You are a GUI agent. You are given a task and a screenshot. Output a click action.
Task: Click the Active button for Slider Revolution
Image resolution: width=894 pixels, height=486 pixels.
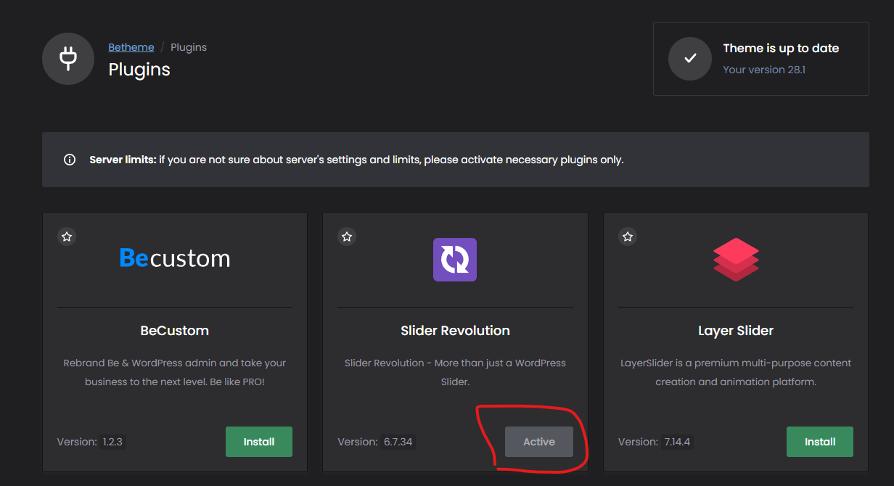click(539, 442)
